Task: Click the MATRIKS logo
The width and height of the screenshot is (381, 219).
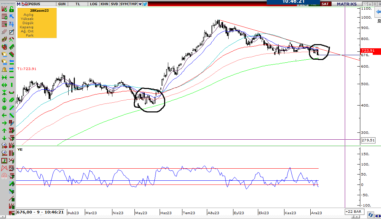Action: pos(347,4)
